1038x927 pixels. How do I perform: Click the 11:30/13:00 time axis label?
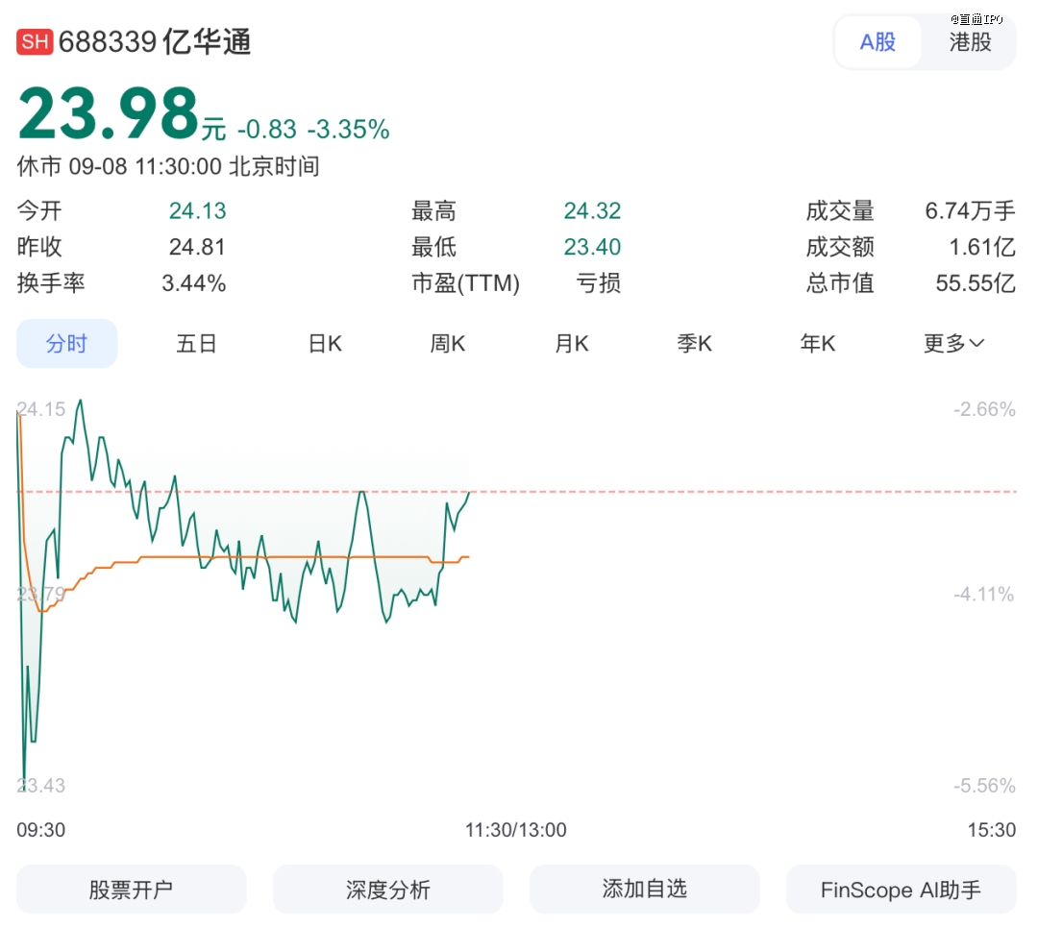coord(516,830)
